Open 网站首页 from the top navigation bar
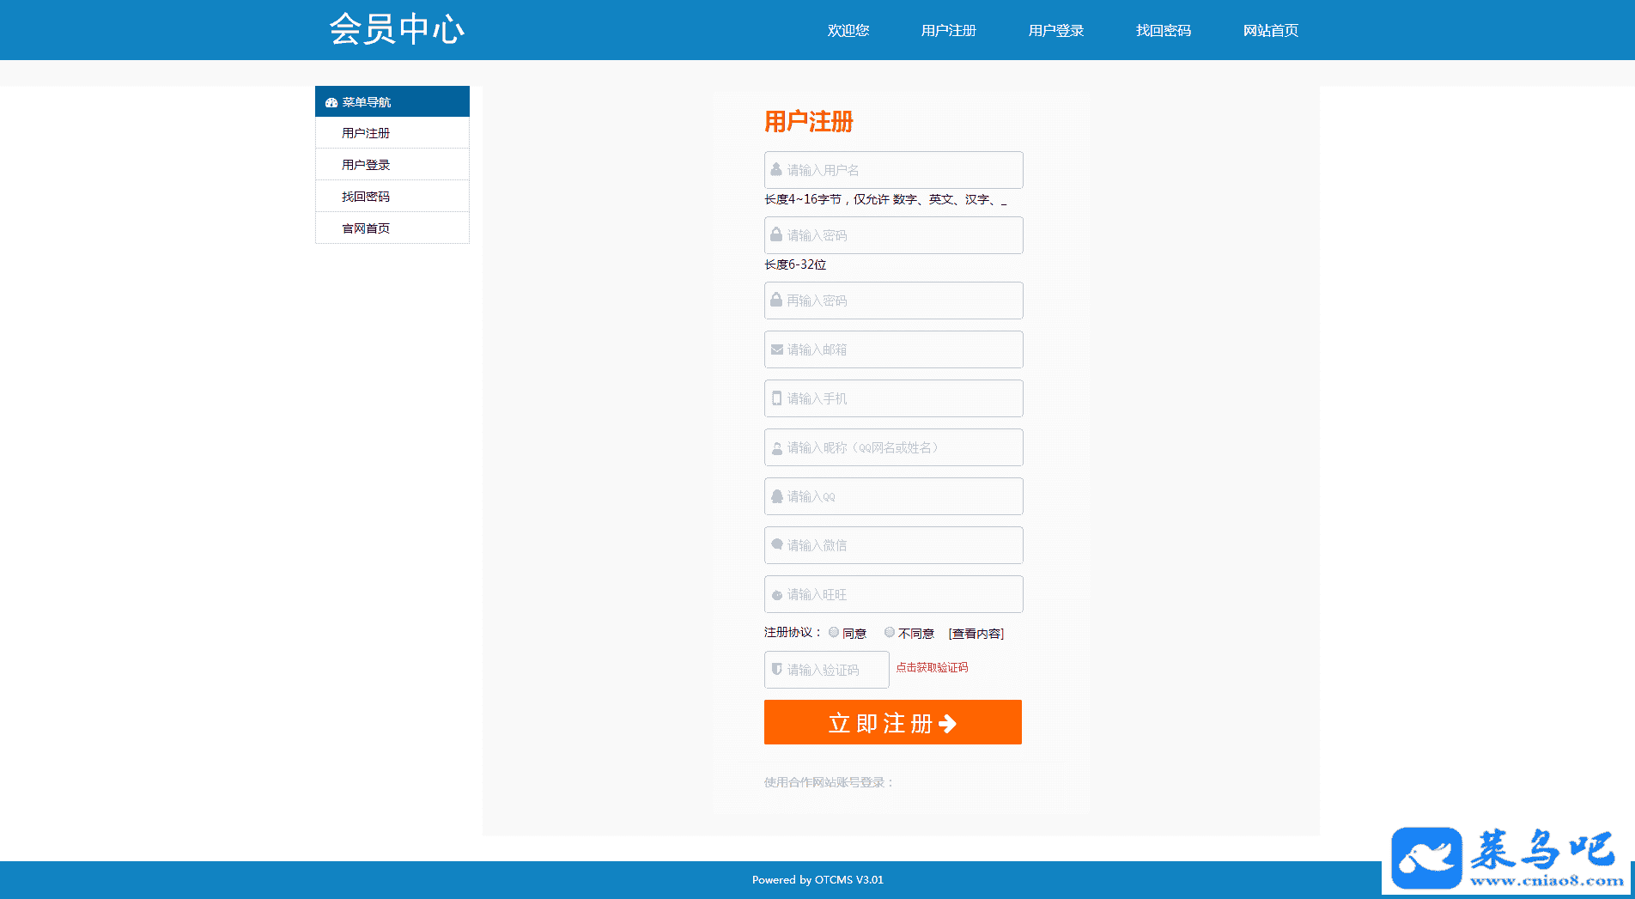The width and height of the screenshot is (1635, 899). 1270,30
